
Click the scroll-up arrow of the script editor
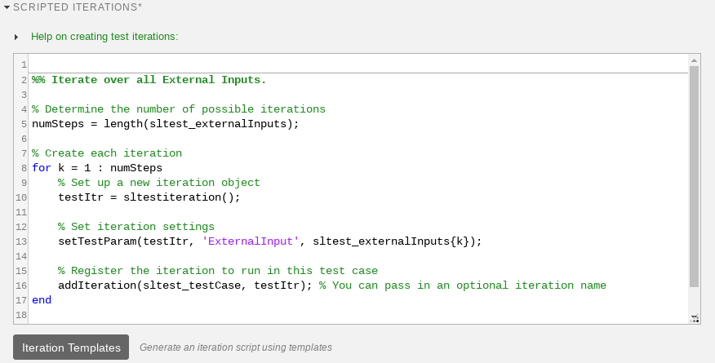694,60
